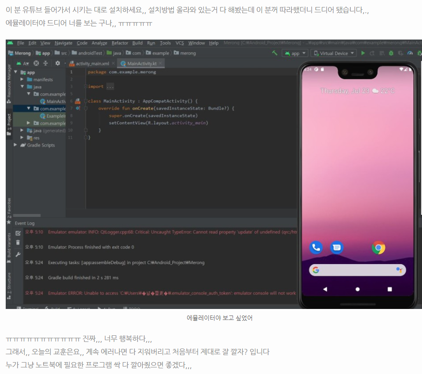
Task: Open the Build menu
Action: (137, 43)
